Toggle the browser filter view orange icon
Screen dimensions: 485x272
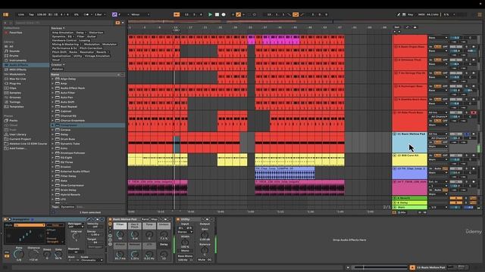click(x=117, y=23)
